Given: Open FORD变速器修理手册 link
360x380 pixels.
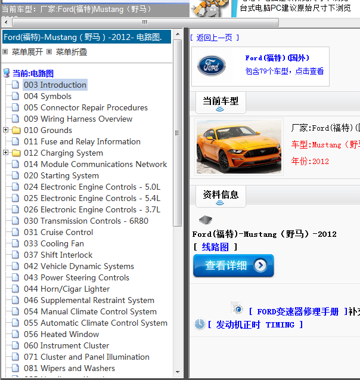Looking at the screenshot, I should [x=298, y=311].
